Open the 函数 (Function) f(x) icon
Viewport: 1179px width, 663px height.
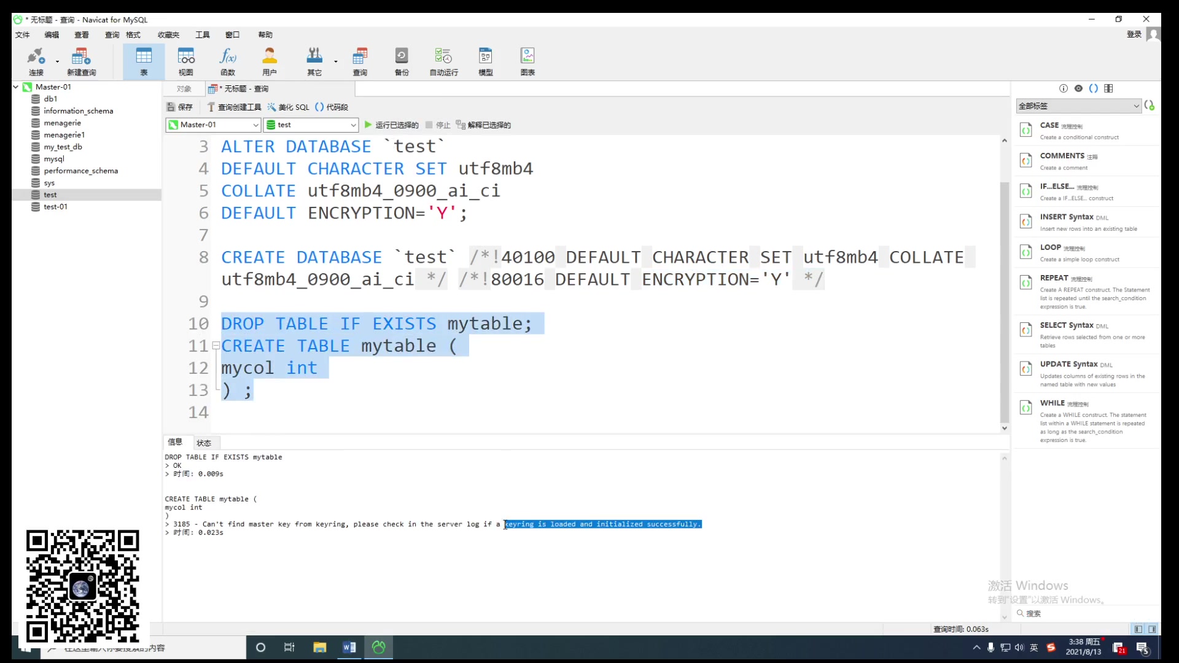[228, 62]
